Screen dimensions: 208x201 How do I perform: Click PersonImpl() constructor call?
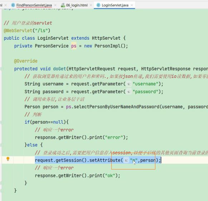click(x=110, y=46)
